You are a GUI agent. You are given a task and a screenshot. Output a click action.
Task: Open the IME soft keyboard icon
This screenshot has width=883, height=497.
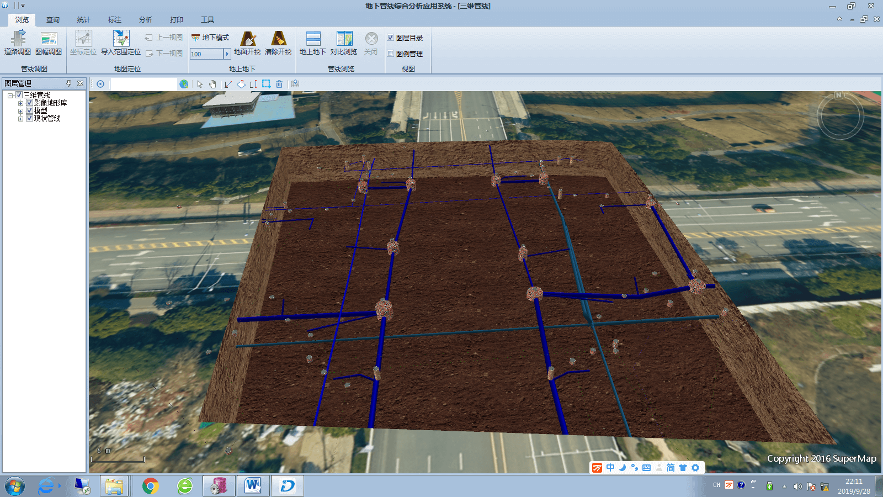[x=646, y=468]
